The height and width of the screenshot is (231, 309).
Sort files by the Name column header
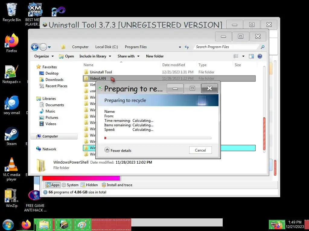click(122, 65)
